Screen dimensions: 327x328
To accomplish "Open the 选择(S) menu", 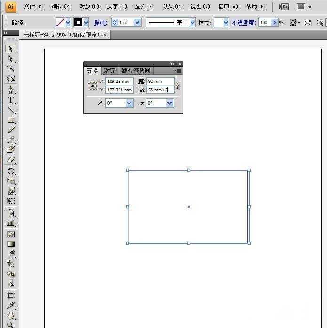I will pyautogui.click(x=145, y=7).
